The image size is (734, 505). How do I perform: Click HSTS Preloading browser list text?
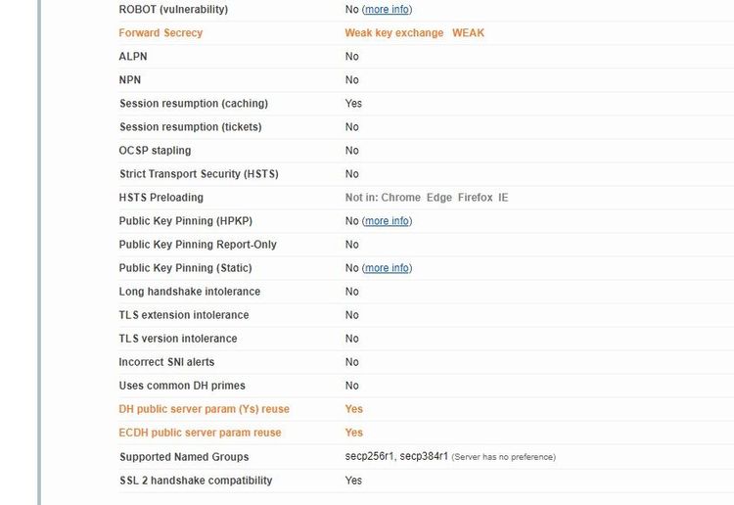(427, 198)
